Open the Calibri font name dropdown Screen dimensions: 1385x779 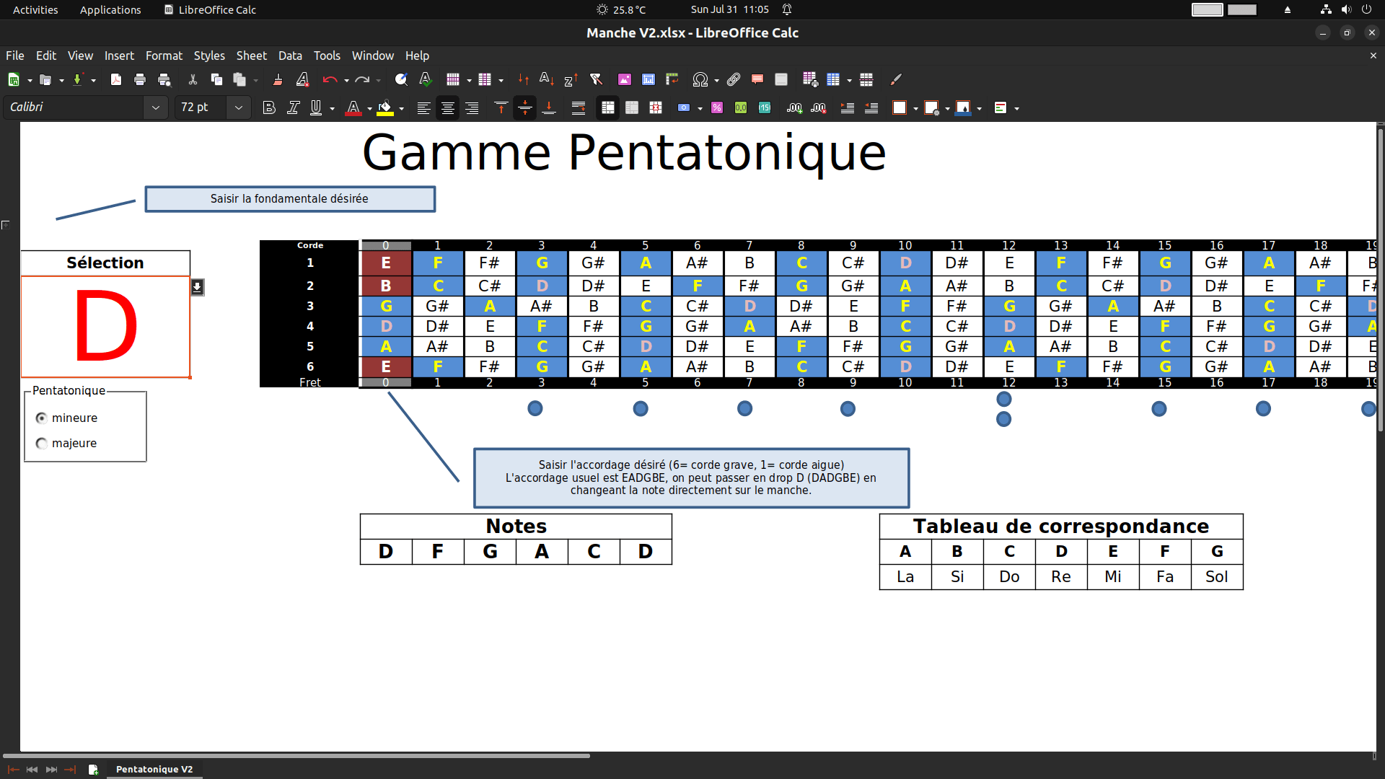tap(156, 108)
